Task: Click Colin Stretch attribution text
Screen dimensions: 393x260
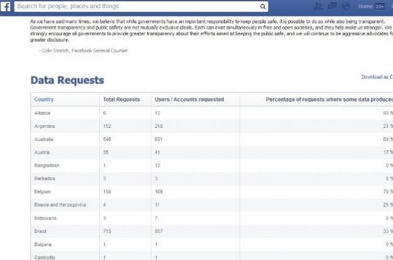Action: pos(83,51)
